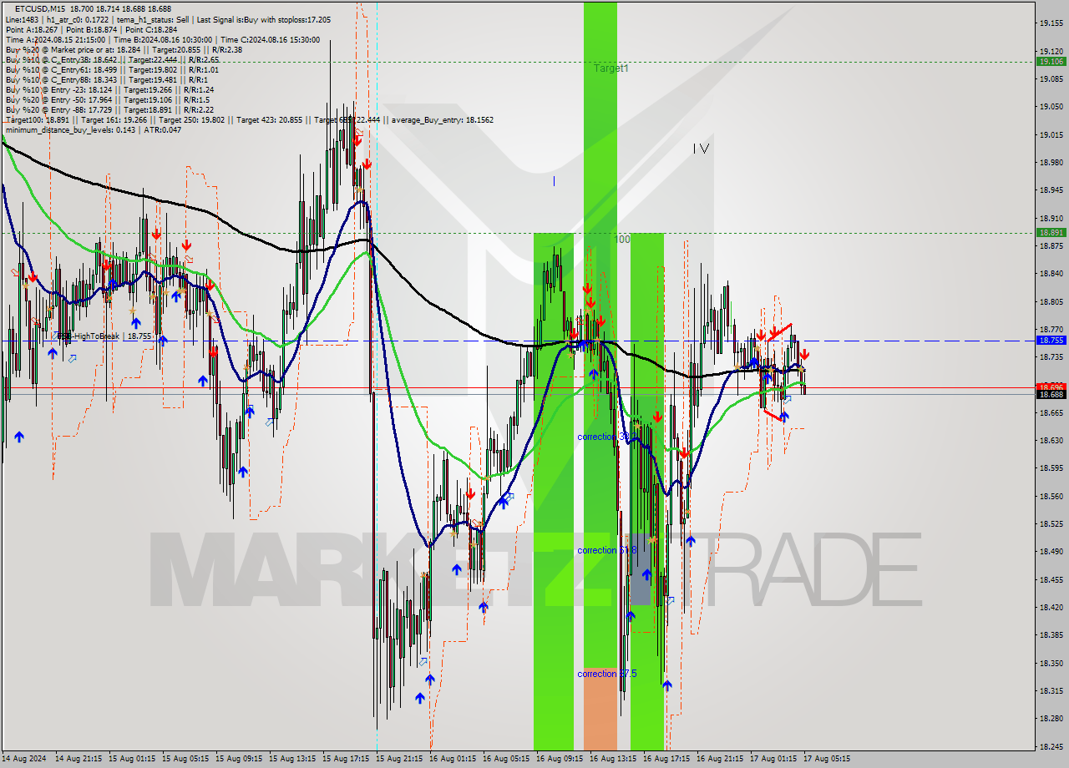Click the 'Buy %20 @ Entry -88: 17.729' line

[109, 109]
